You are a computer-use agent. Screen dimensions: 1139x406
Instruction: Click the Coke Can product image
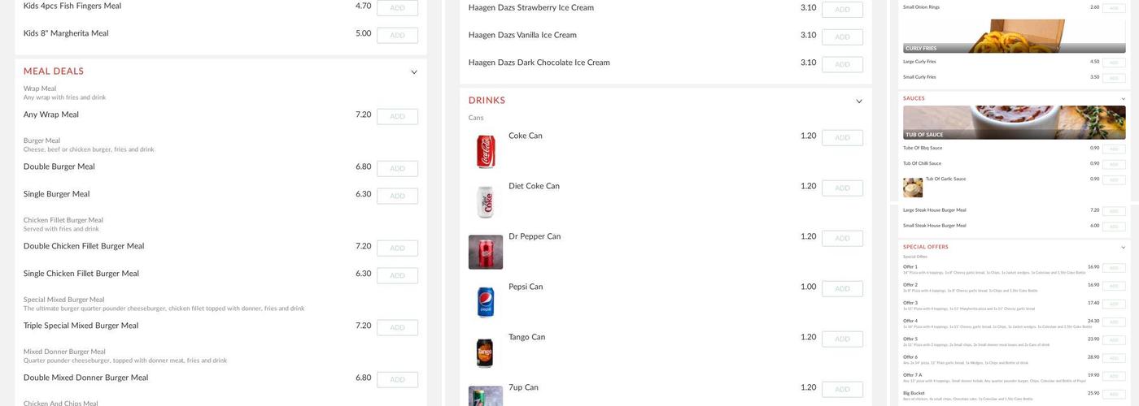(x=486, y=151)
